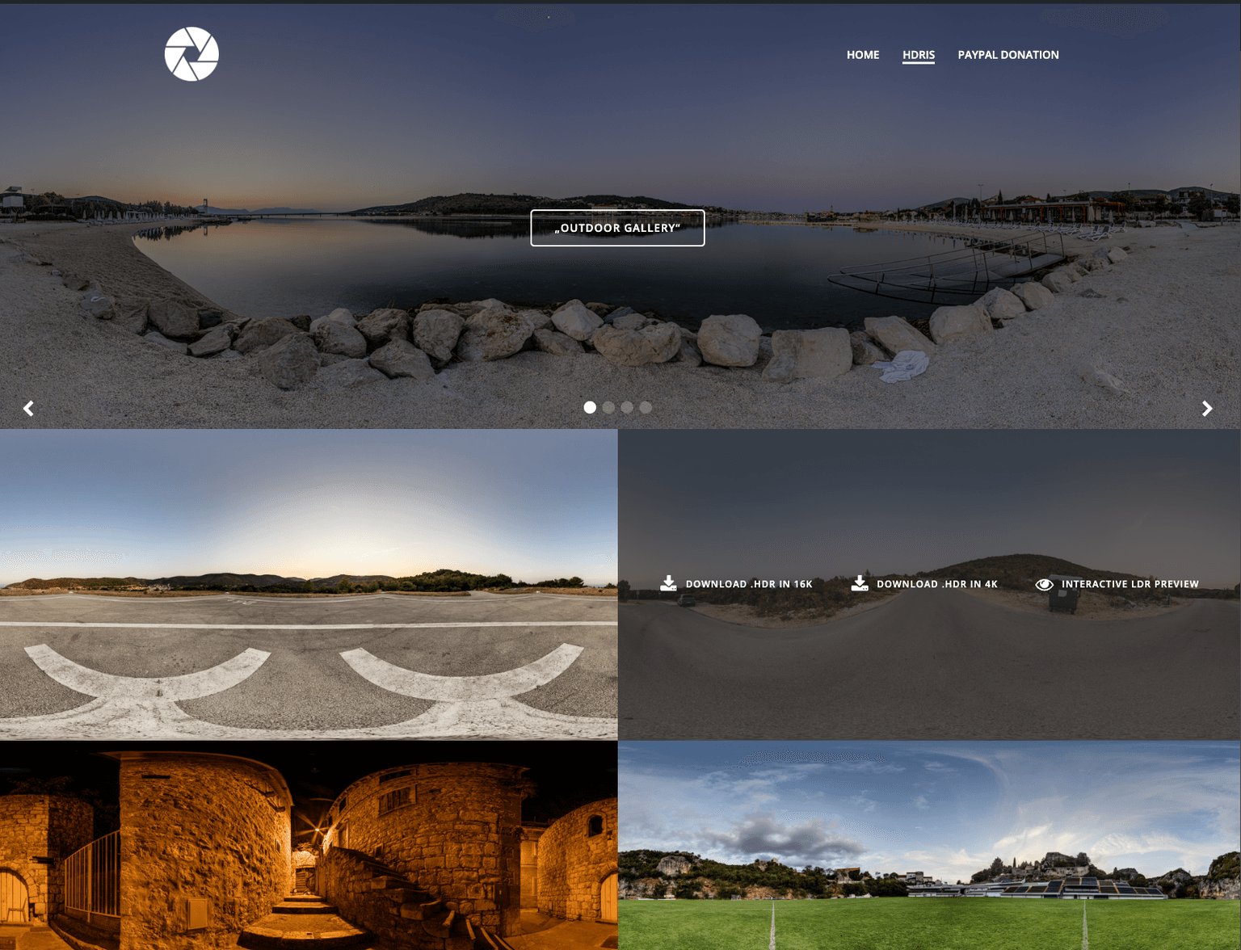Viewport: 1241px width, 950px height.
Task: Go to previous slide with left arrow
Action: coord(28,409)
